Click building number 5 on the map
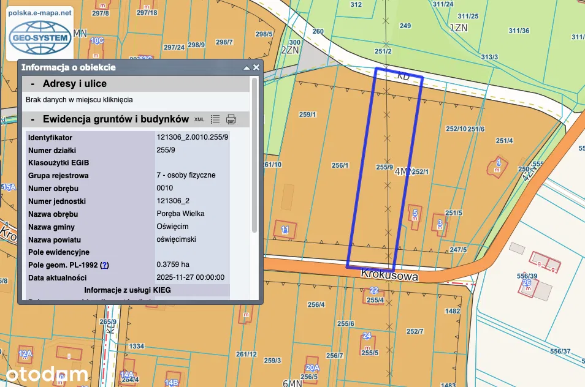This screenshot has height=387, width=585. pyautogui.click(x=415, y=214)
